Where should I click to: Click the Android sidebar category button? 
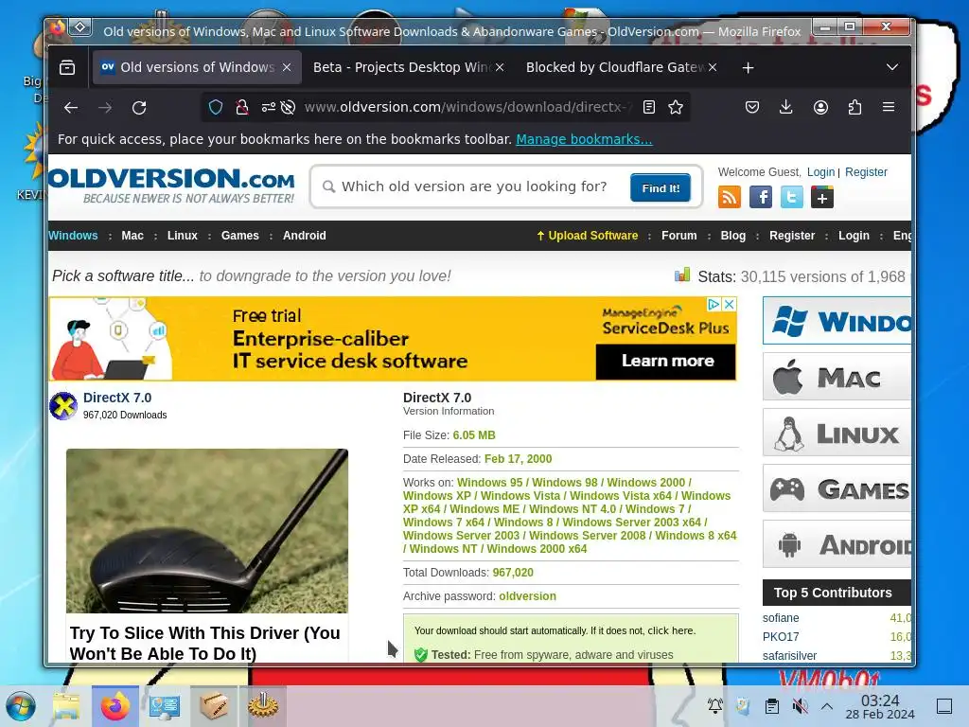click(837, 544)
